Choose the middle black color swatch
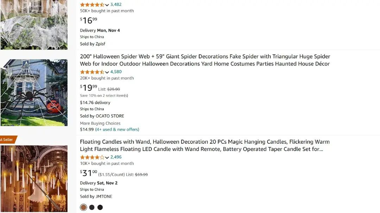The width and height of the screenshot is (380, 213). (x=92, y=207)
